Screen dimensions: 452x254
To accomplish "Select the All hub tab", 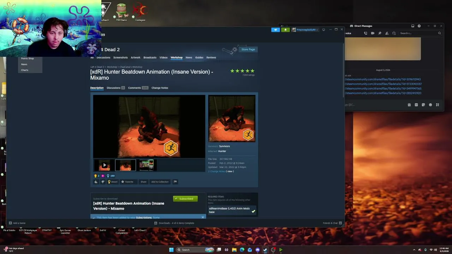I will point(92,58).
